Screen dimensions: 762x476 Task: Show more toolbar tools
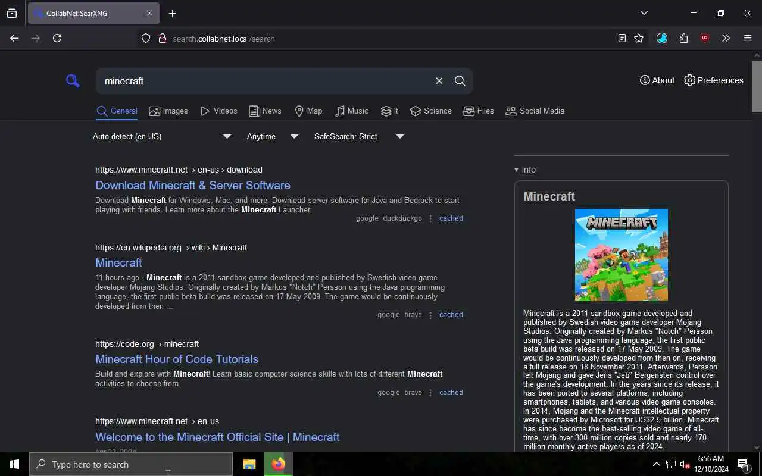[x=726, y=38]
